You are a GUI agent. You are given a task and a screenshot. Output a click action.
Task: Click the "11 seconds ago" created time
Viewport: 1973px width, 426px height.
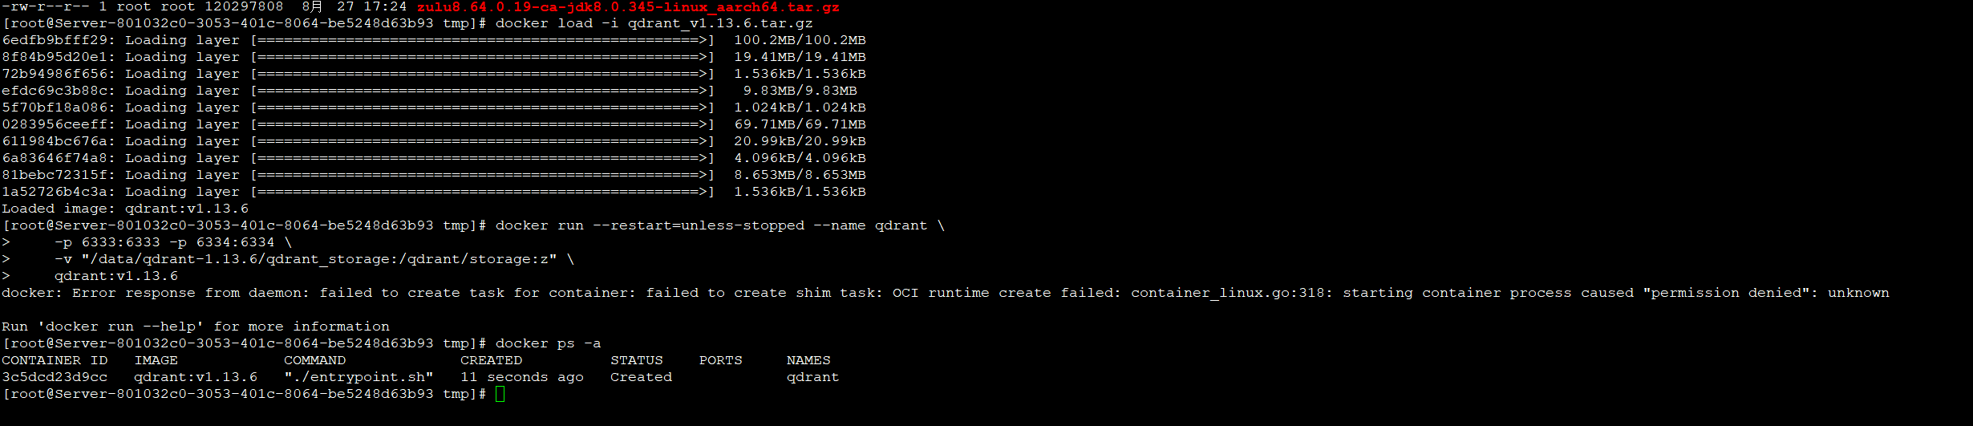[x=521, y=377]
